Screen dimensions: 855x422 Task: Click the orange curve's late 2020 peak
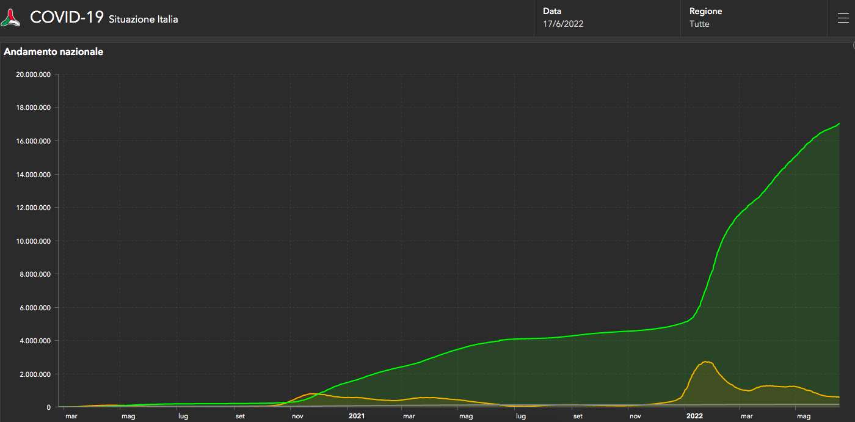311,393
